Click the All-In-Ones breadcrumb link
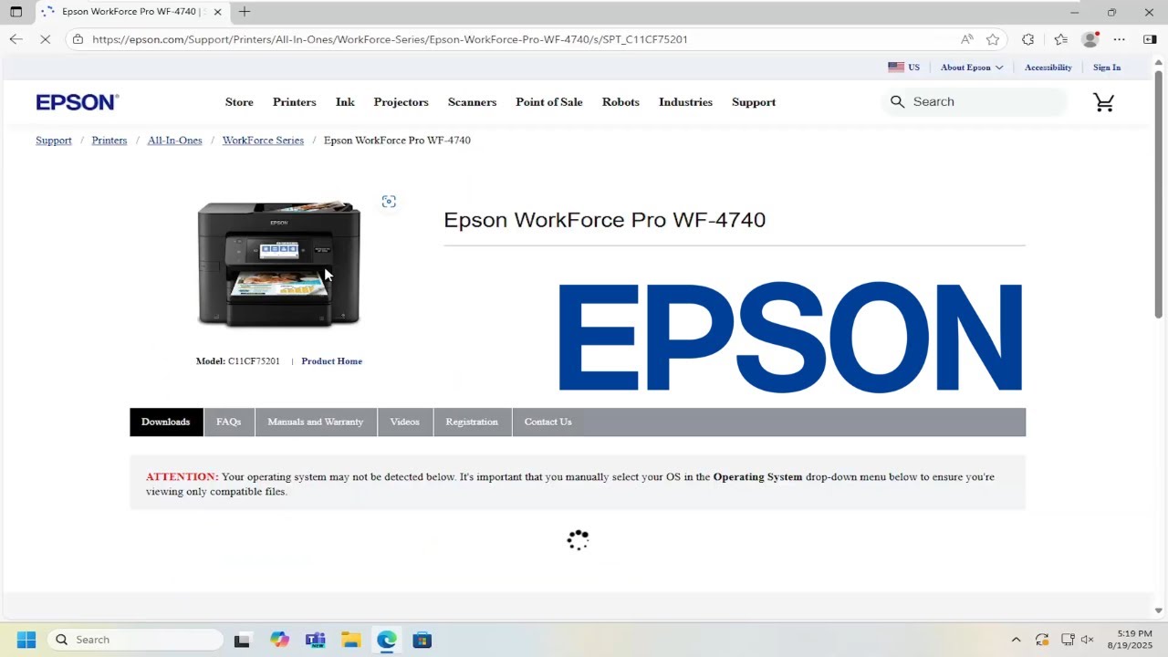 click(x=175, y=141)
